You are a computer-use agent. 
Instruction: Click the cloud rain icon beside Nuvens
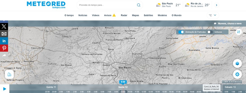coord(215,23)
